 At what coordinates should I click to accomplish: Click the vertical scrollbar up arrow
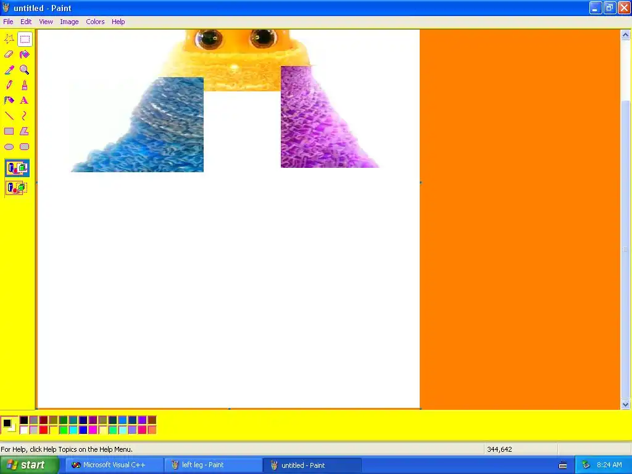pos(626,35)
